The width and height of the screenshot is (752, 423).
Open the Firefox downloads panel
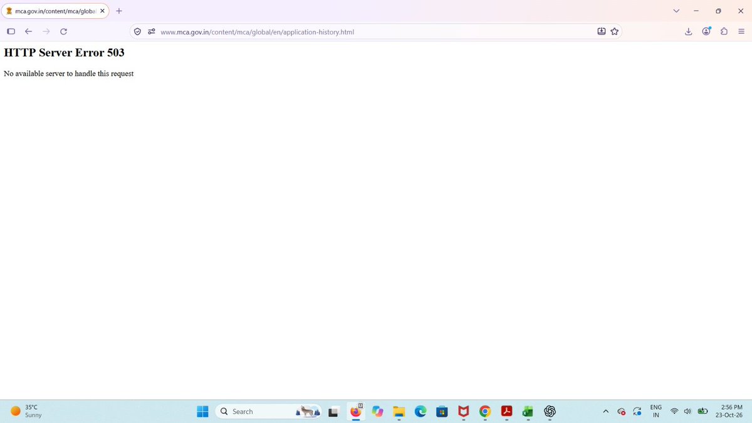[x=688, y=31]
